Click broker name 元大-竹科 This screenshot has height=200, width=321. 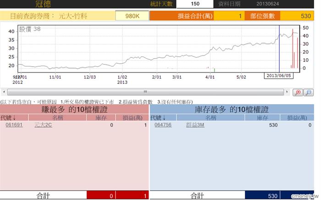[73, 16]
